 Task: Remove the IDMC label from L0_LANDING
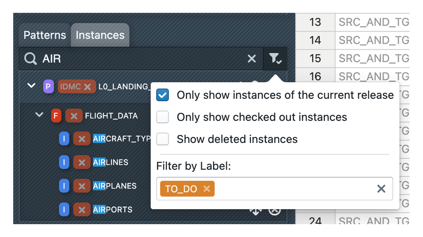coord(88,86)
